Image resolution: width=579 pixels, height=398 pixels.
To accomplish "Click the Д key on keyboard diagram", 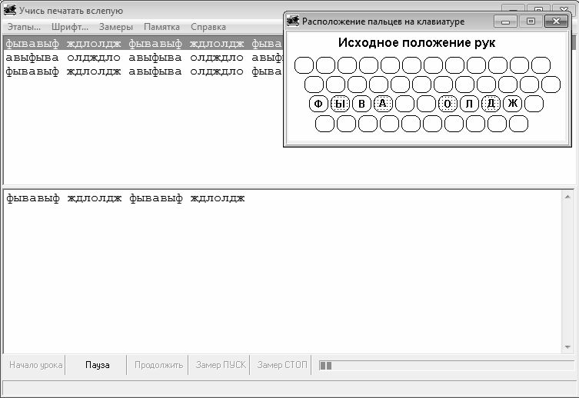I will click(491, 104).
